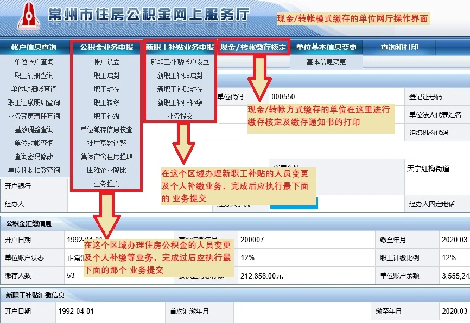The height and width of the screenshot is (323, 470).
Task: Click the 登记证号码 label
Action: pyautogui.click(x=425, y=96)
